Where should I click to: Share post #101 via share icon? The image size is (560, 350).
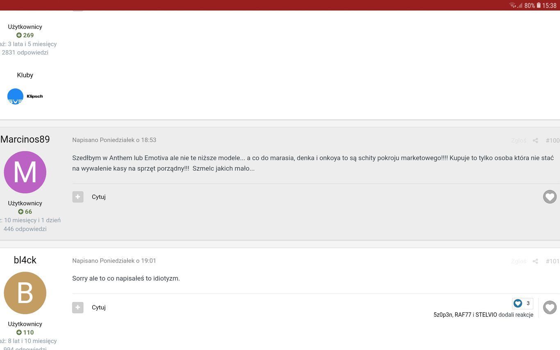tap(535, 261)
